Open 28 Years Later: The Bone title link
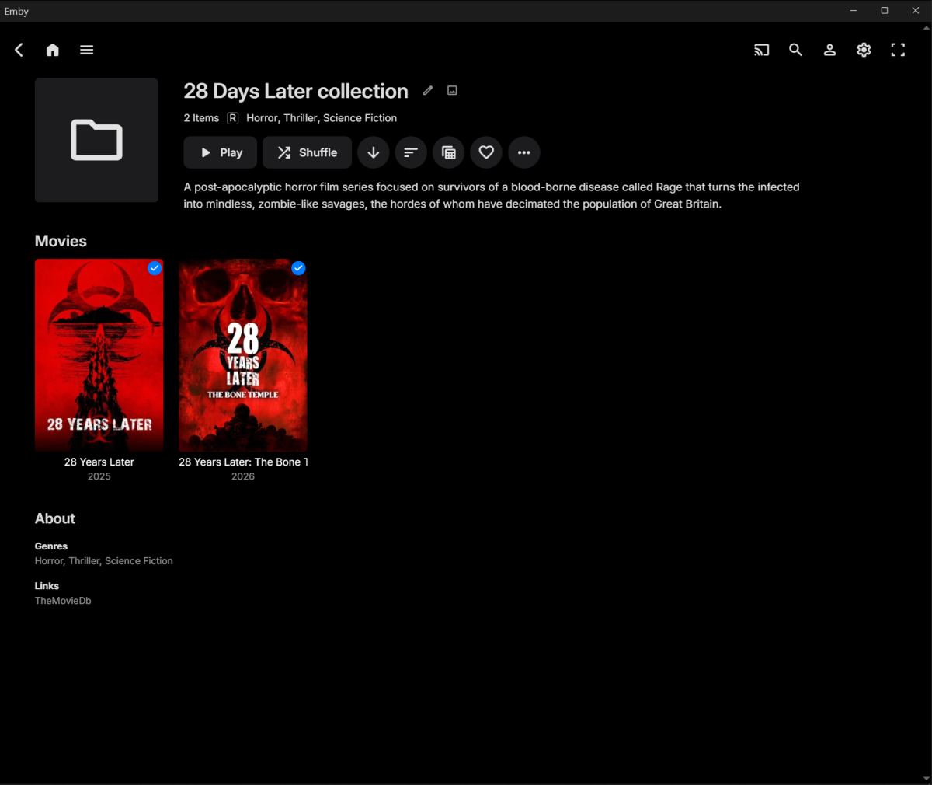 tap(243, 462)
